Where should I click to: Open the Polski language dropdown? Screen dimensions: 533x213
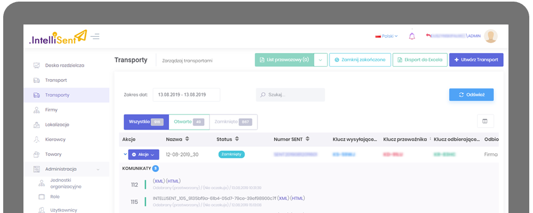click(387, 36)
